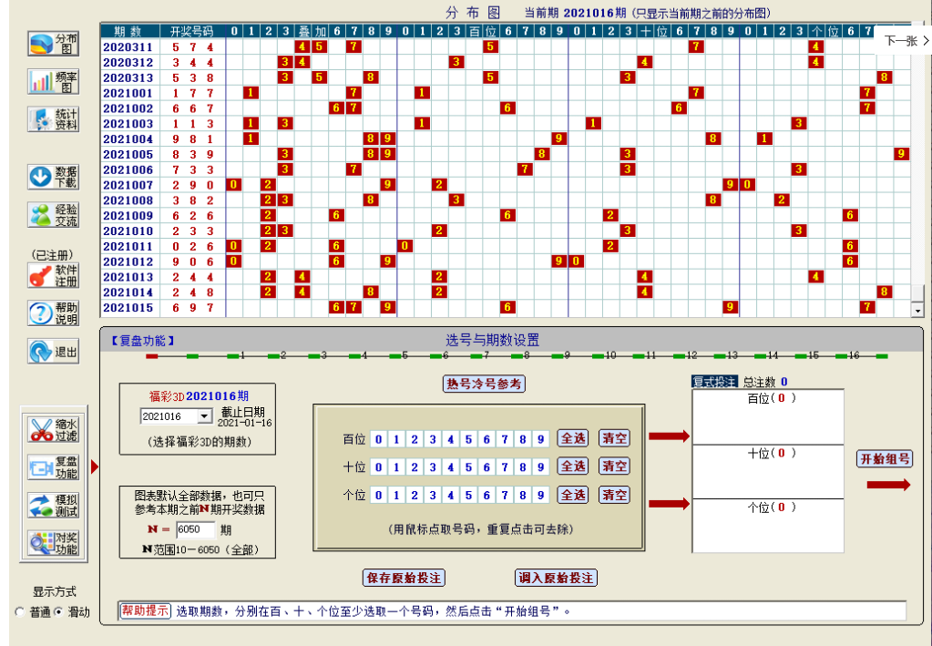
Task: Toggle digit 9 in the 百位 row
Action: [x=540, y=439]
